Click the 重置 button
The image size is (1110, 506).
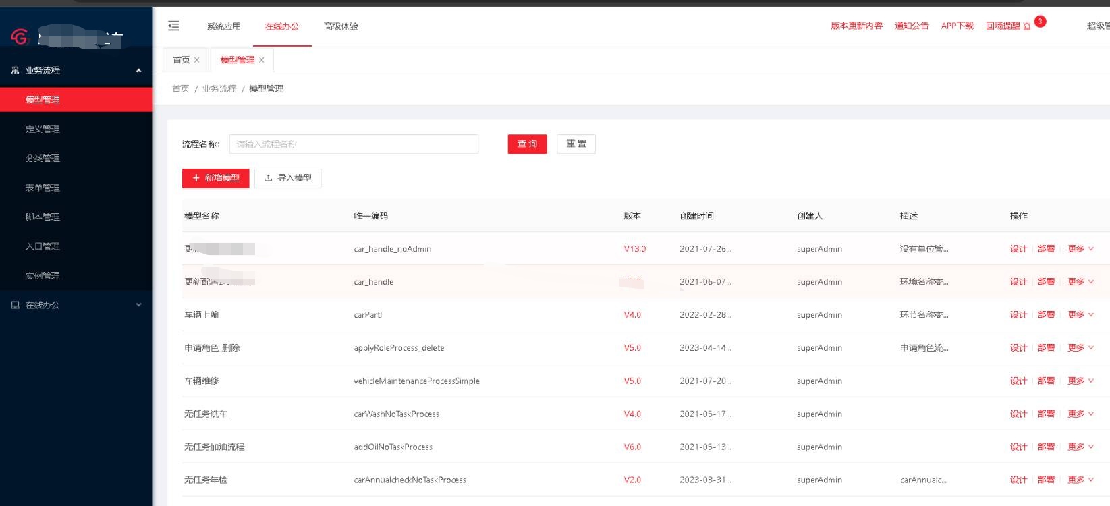pos(576,144)
